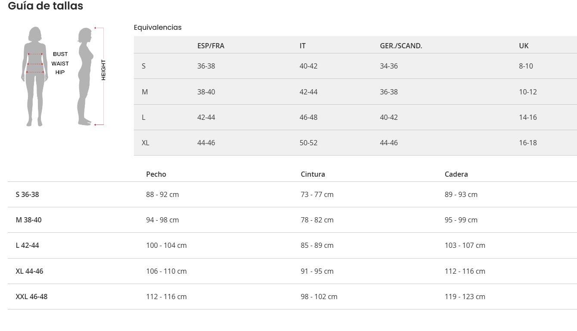Select the ESP/FRA column header

pos(211,46)
